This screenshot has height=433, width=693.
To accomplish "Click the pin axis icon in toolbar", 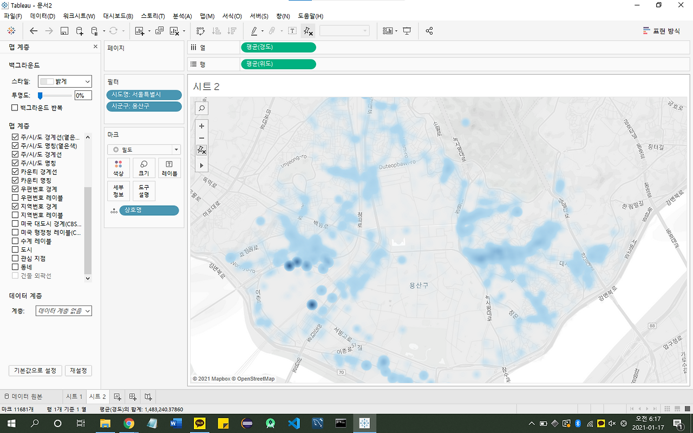I will coord(308,31).
